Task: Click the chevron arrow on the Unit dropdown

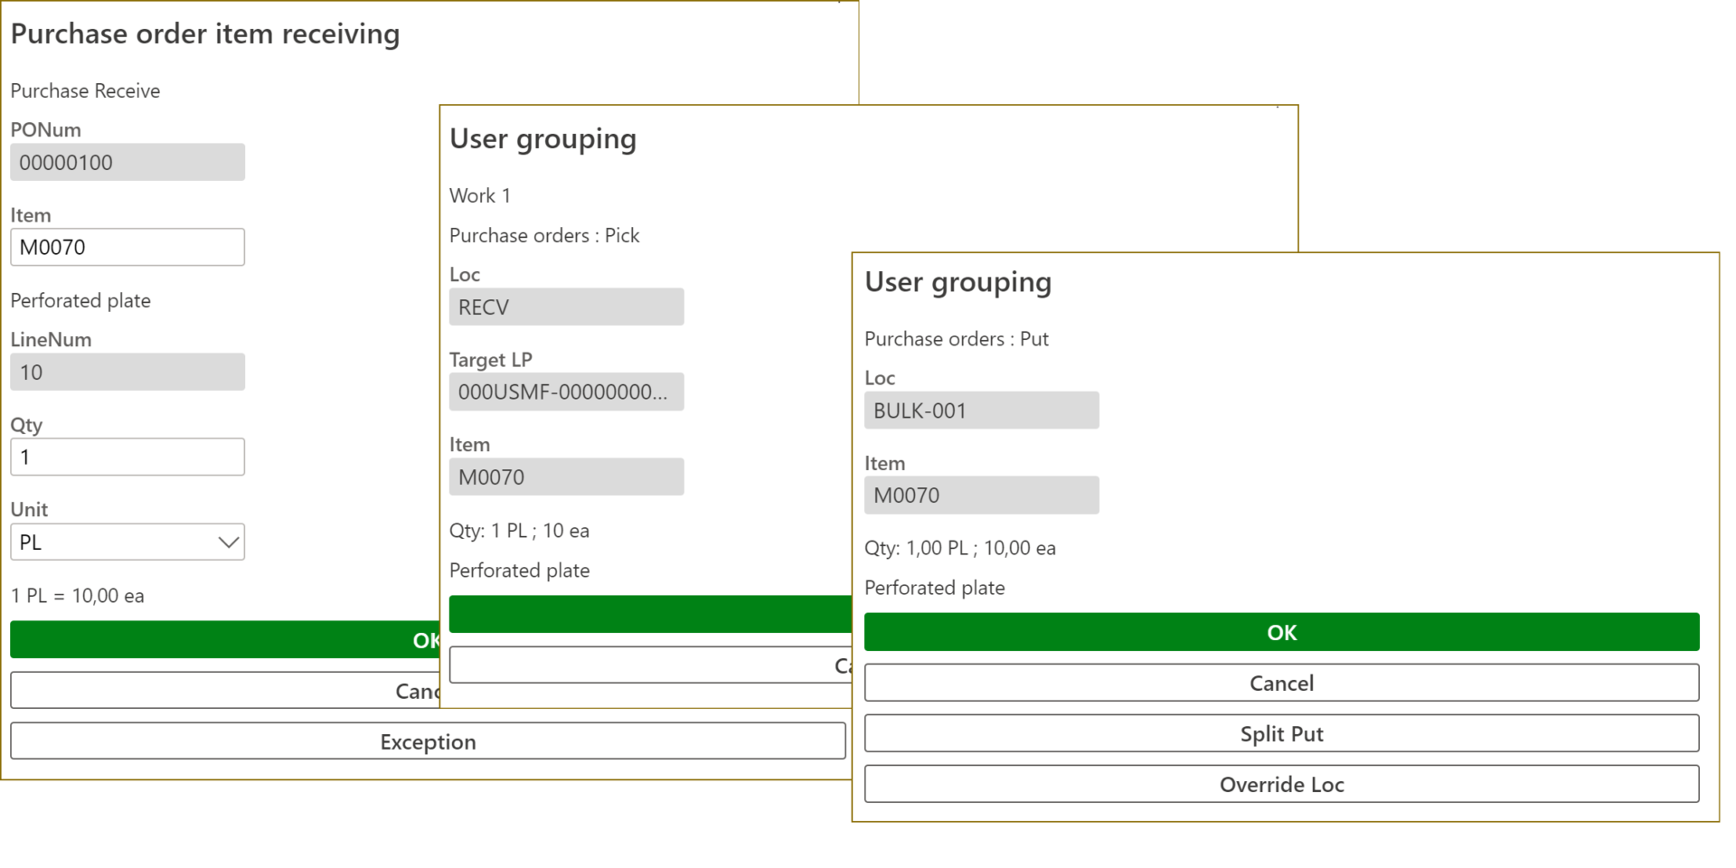Action: (x=228, y=542)
